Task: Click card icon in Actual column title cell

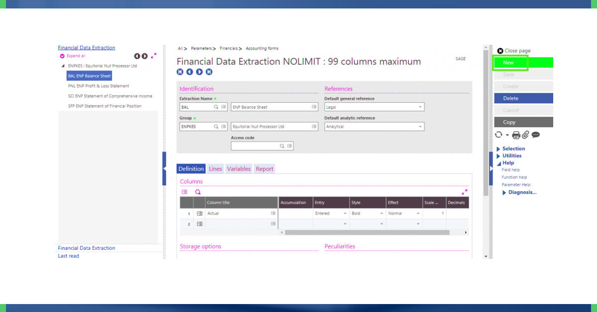Action: pos(273,213)
